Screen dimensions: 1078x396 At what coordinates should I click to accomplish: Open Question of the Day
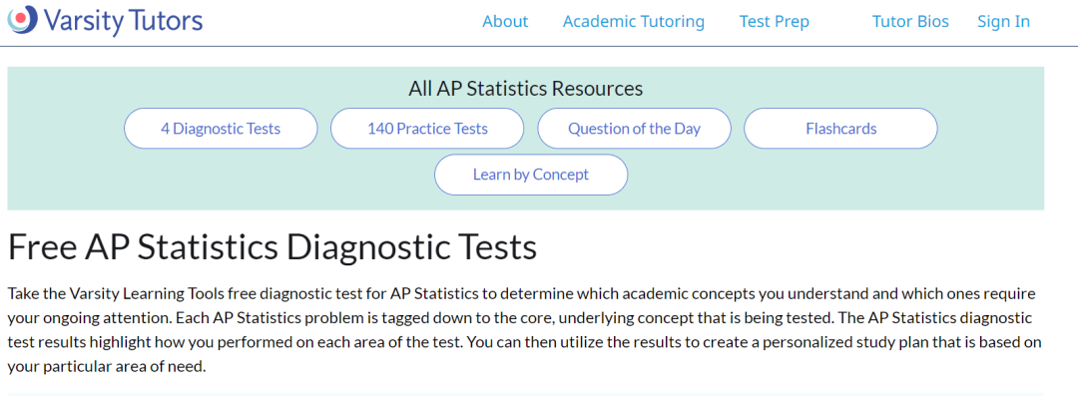coord(634,129)
